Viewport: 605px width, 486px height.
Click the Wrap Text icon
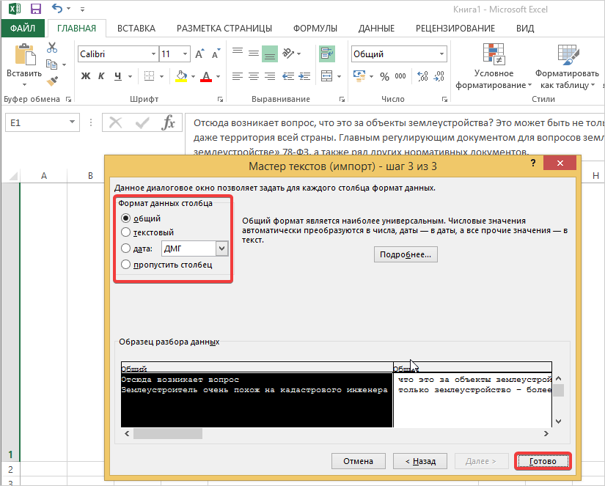[326, 54]
